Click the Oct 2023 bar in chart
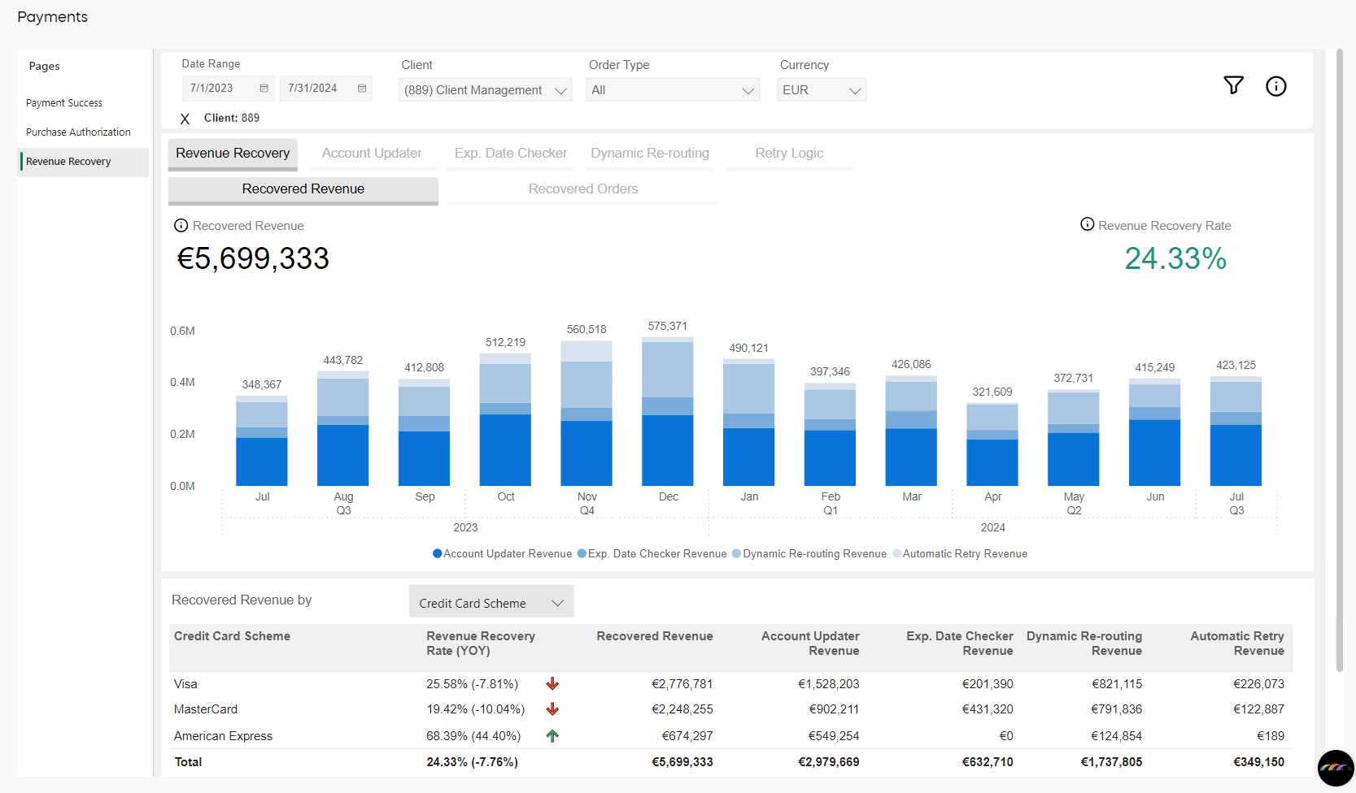 click(x=505, y=419)
